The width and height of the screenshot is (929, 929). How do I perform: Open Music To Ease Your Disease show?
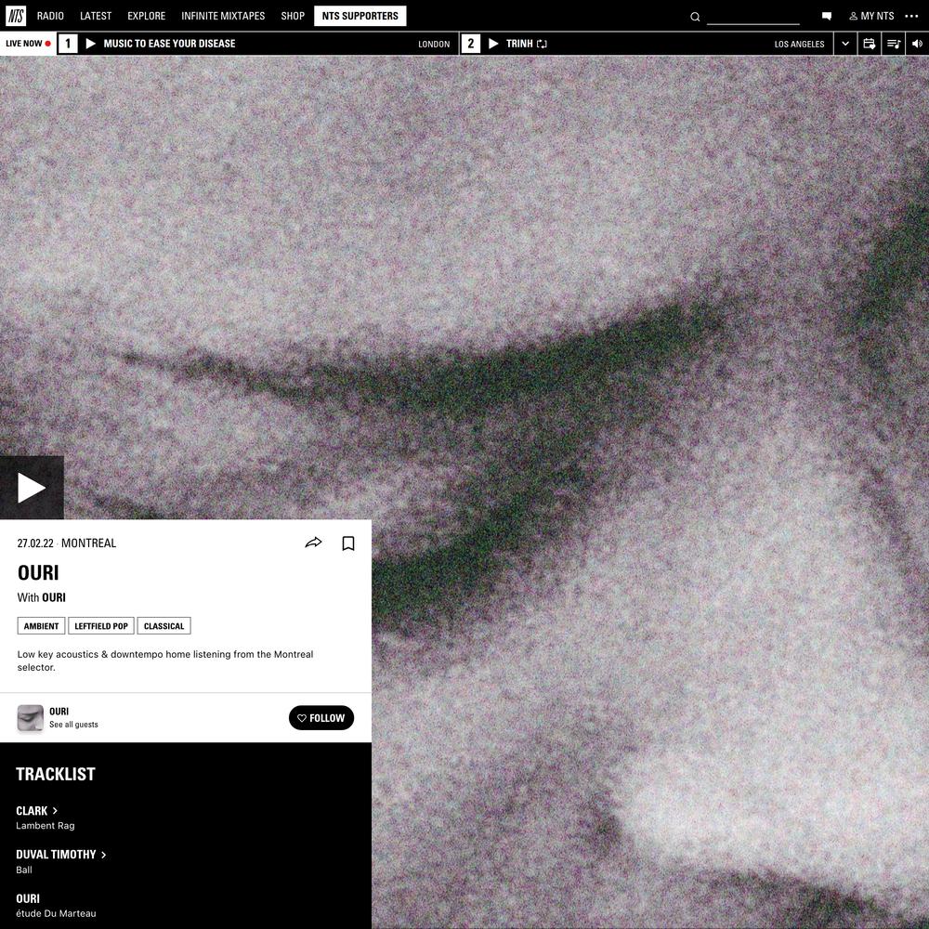pyautogui.click(x=169, y=44)
